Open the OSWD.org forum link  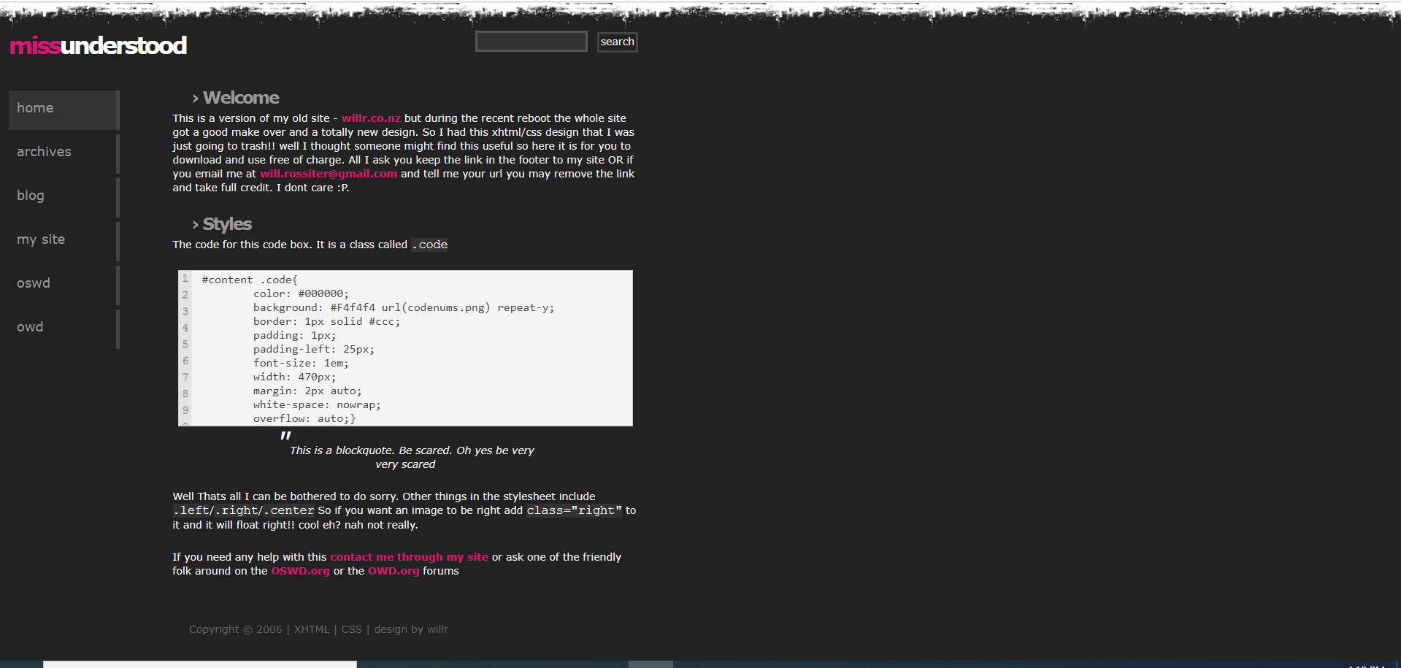click(x=300, y=571)
